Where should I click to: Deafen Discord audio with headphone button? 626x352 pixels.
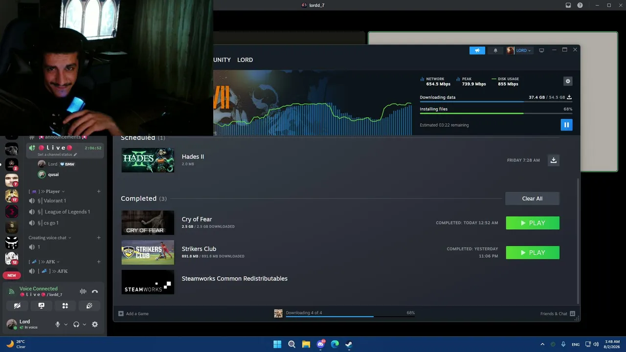(76, 324)
